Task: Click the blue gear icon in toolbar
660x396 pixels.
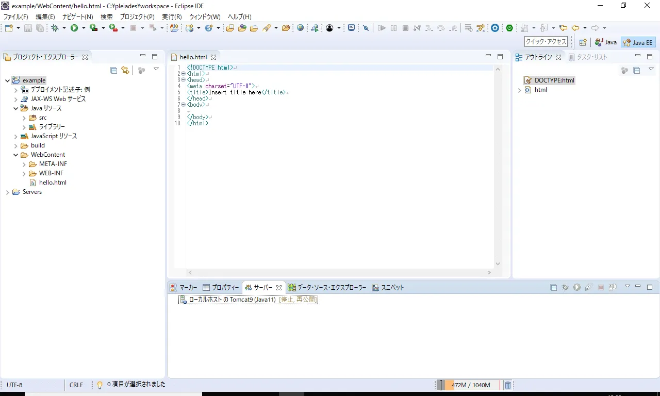Action: 495,28
